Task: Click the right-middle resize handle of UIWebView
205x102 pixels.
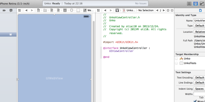Action: point(91,79)
